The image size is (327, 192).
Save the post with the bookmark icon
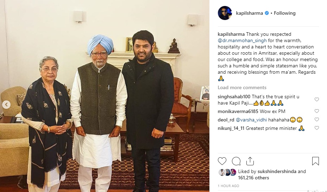click(x=315, y=161)
